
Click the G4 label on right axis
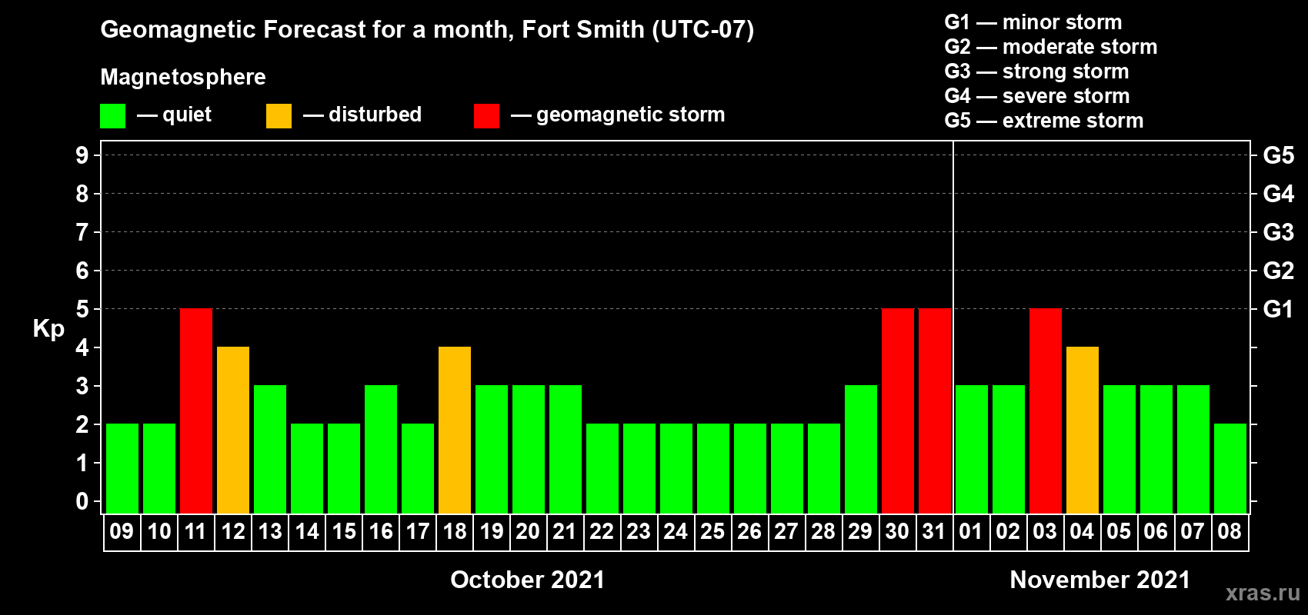[1278, 194]
